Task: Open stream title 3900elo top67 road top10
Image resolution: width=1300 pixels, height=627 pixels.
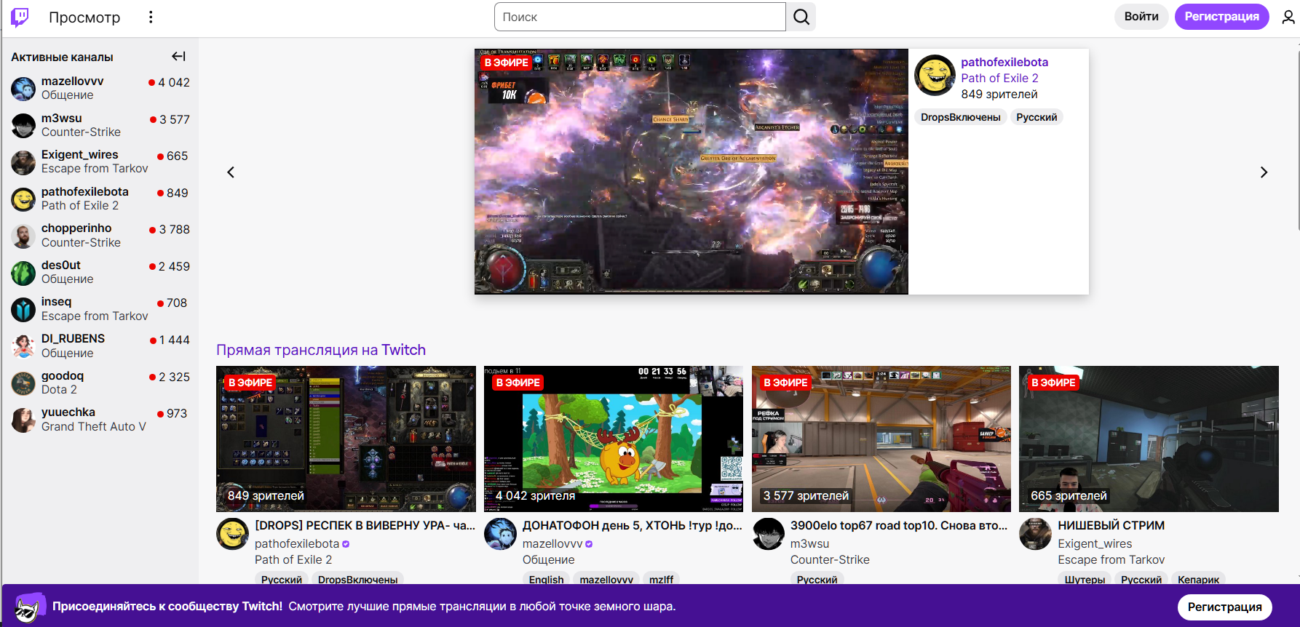Action: click(899, 525)
